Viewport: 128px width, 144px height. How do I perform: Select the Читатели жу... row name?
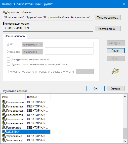(15, 140)
